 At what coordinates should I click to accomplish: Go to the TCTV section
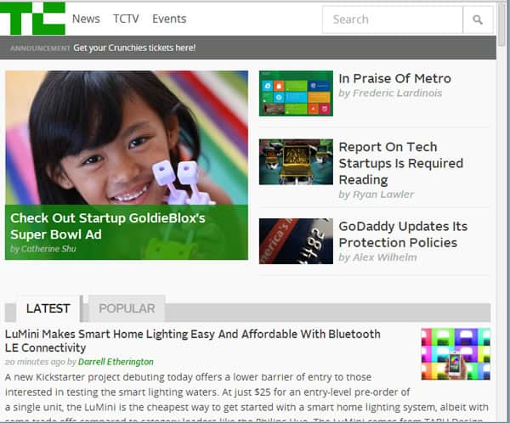(126, 19)
